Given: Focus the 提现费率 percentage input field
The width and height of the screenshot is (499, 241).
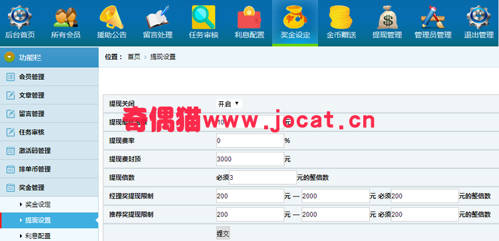Looking at the screenshot, I should point(250,140).
